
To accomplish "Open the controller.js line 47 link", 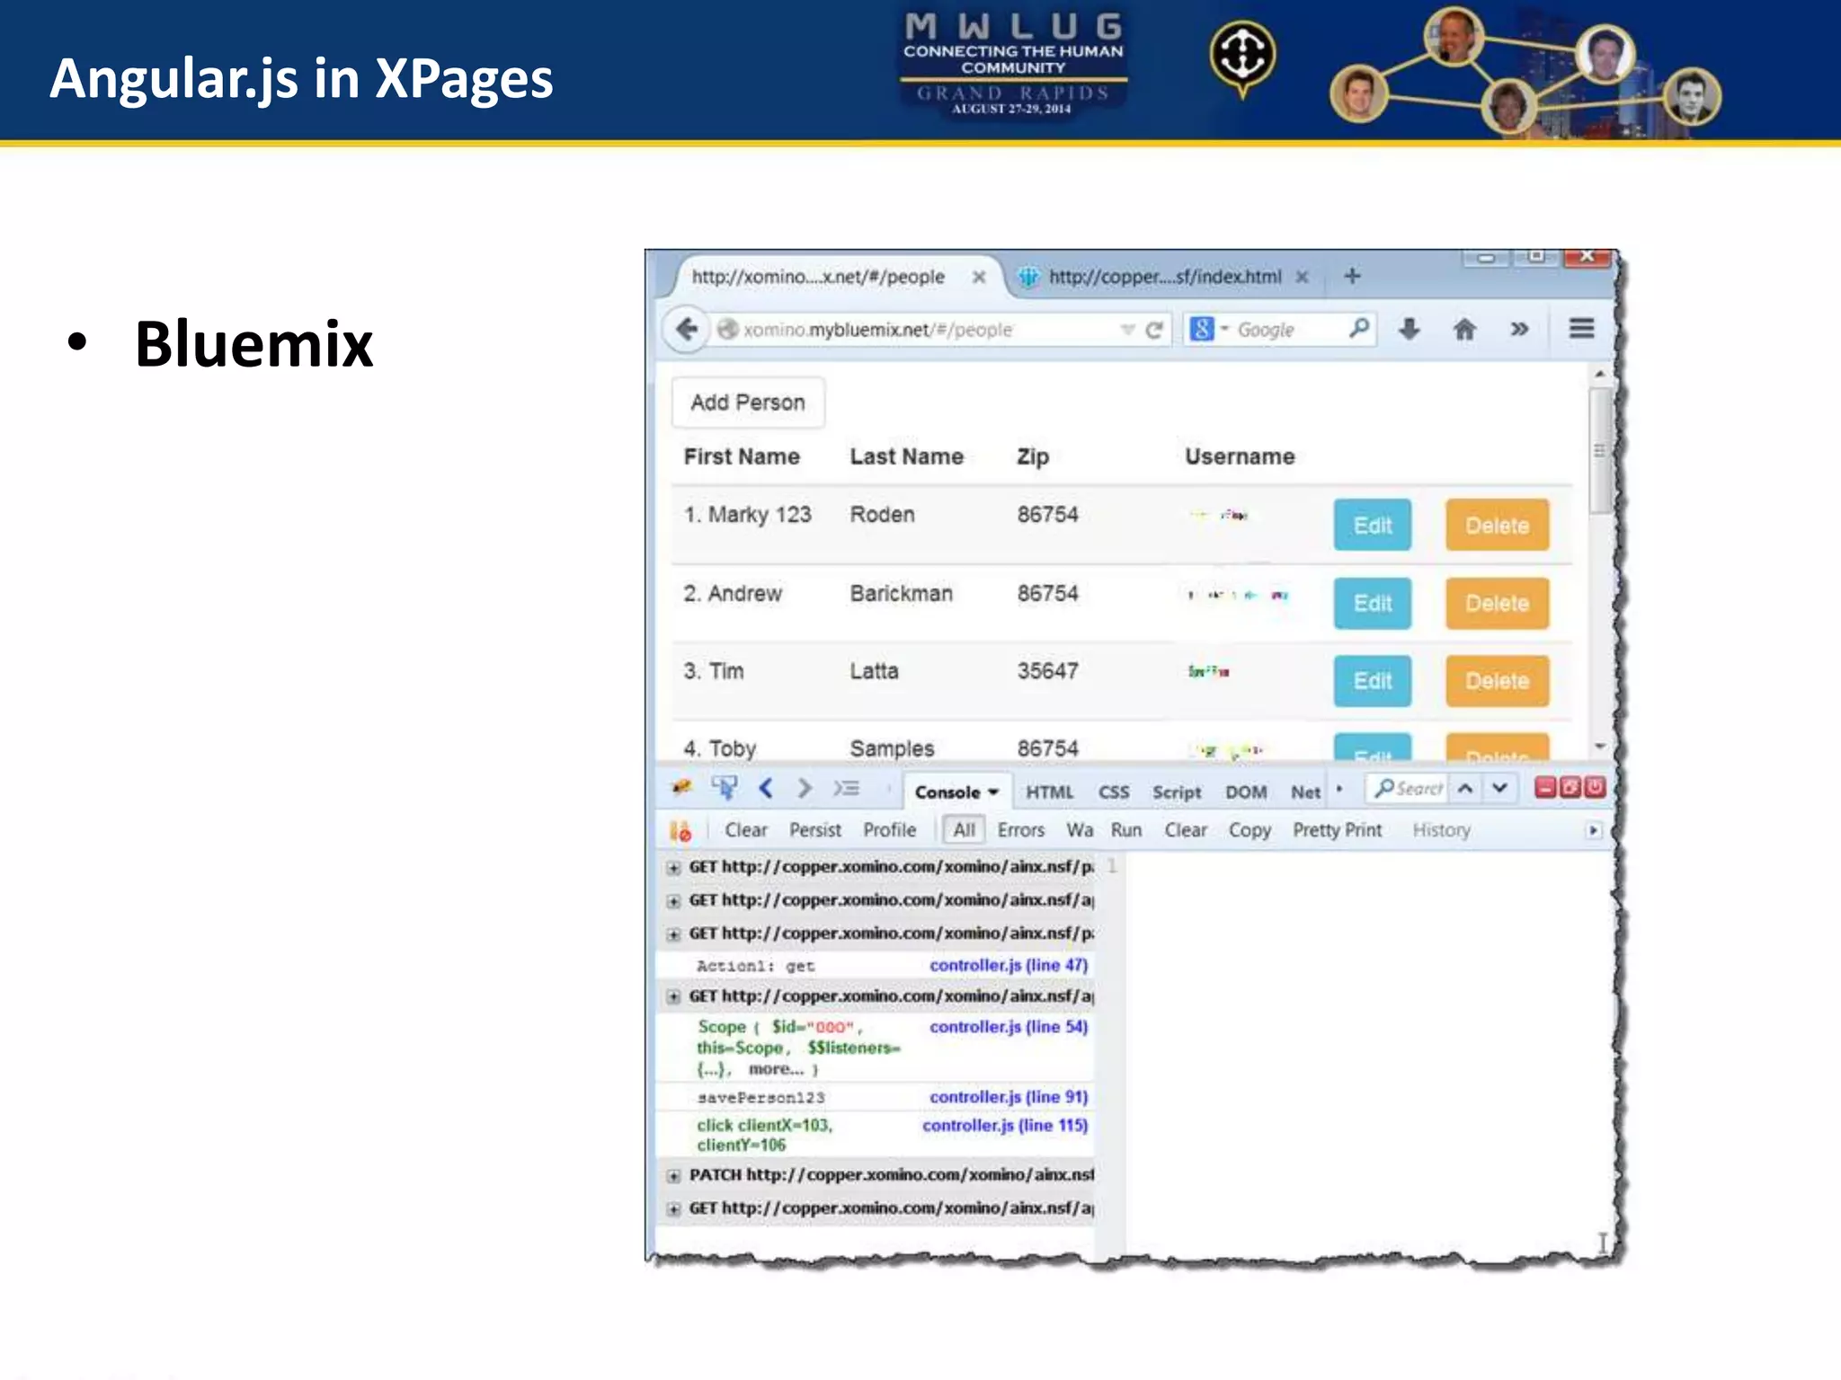I will [1009, 965].
